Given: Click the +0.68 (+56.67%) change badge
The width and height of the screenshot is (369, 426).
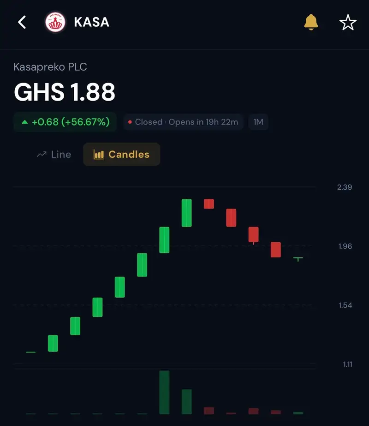Looking at the screenshot, I should [x=65, y=122].
